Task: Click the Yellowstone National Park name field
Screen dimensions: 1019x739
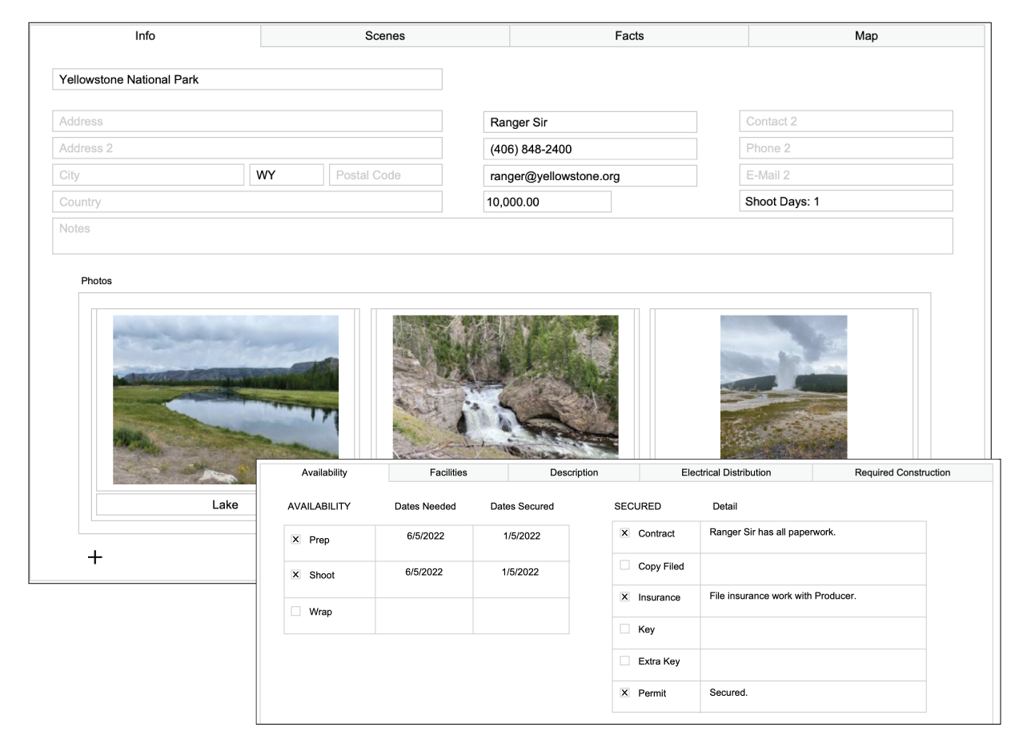Action: pyautogui.click(x=247, y=78)
